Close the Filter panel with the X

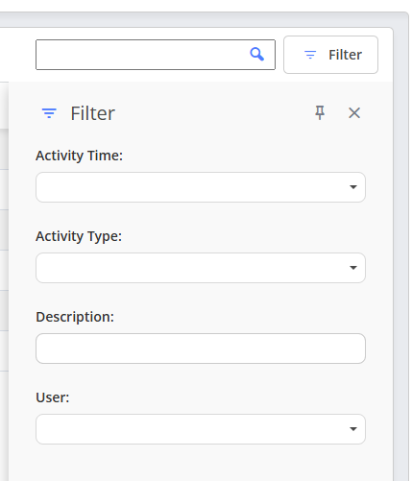pyautogui.click(x=354, y=112)
